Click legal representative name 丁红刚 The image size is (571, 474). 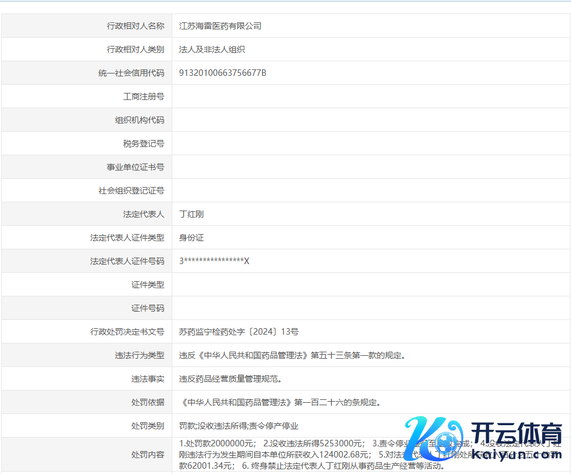click(x=191, y=214)
